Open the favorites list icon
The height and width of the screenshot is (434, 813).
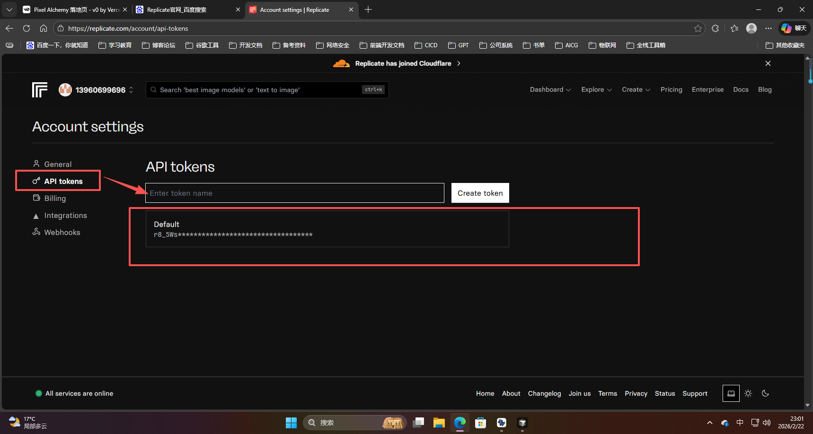click(x=734, y=28)
